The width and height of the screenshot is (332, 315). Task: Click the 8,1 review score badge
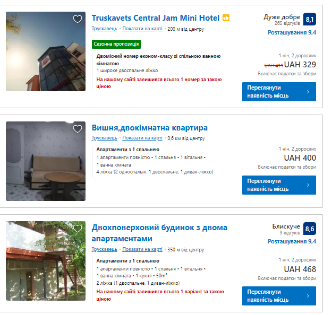click(310, 19)
